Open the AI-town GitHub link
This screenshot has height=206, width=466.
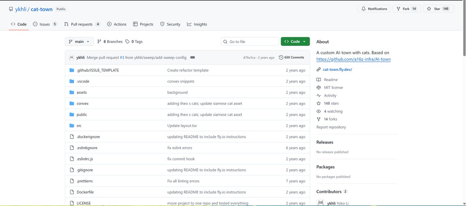point(353,59)
